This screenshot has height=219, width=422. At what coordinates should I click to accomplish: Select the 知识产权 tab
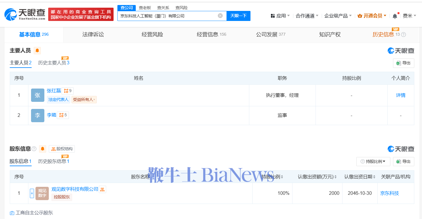point(330,35)
